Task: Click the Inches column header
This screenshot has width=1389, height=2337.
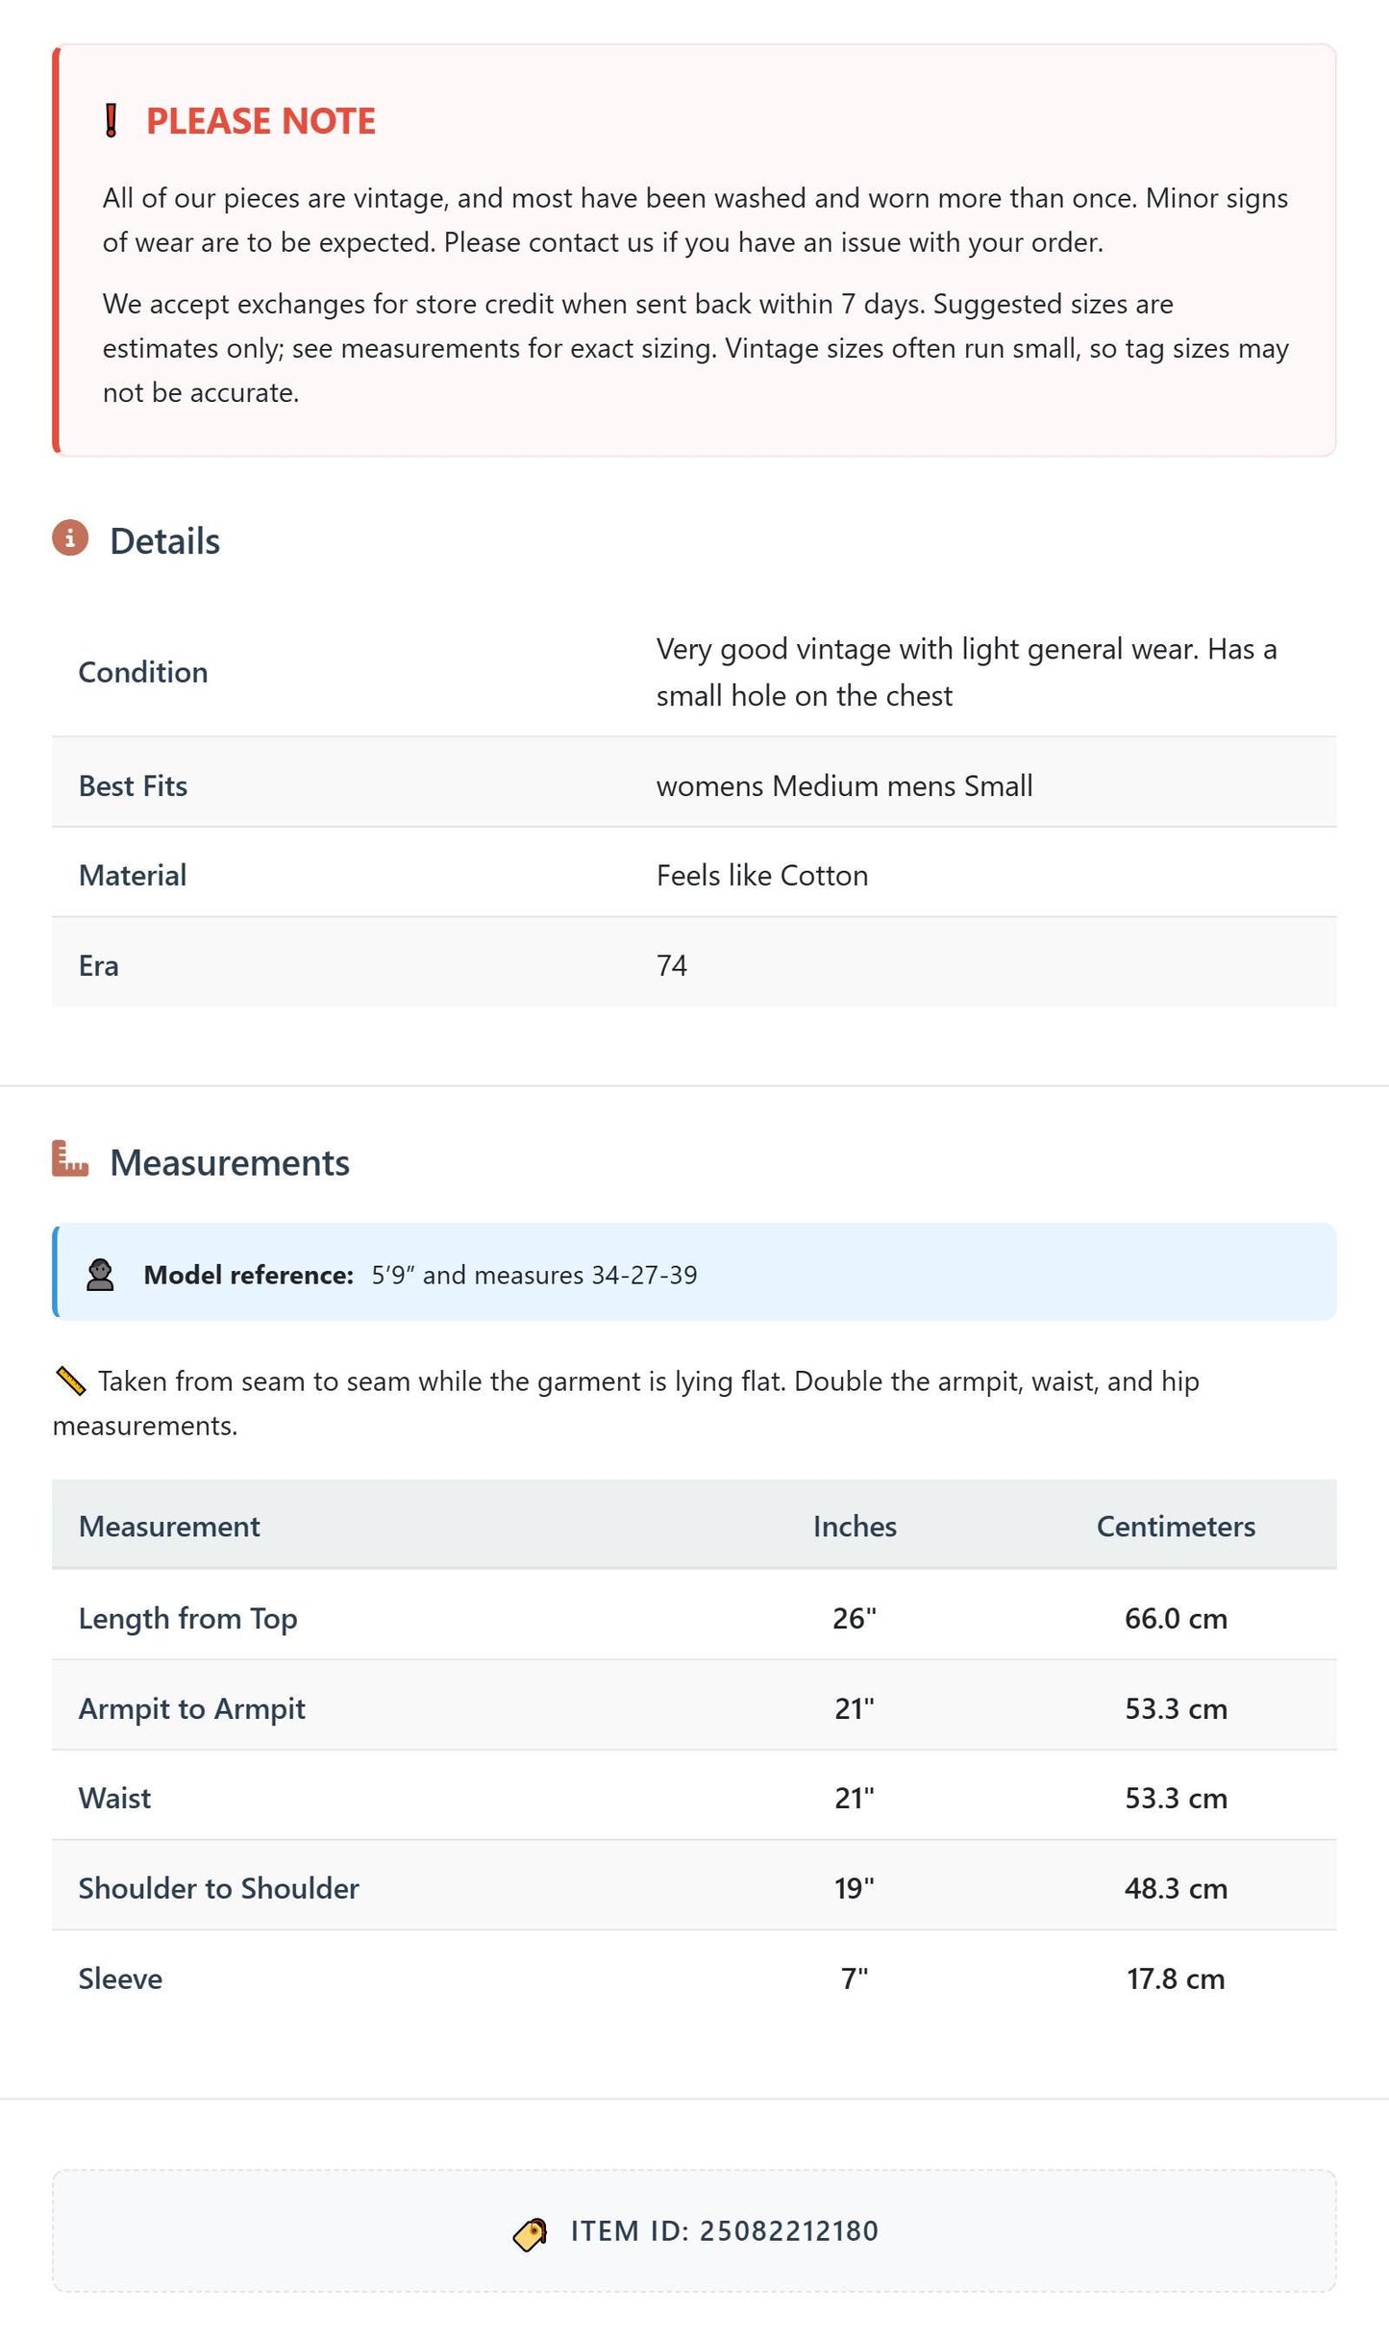Action: point(855,1527)
